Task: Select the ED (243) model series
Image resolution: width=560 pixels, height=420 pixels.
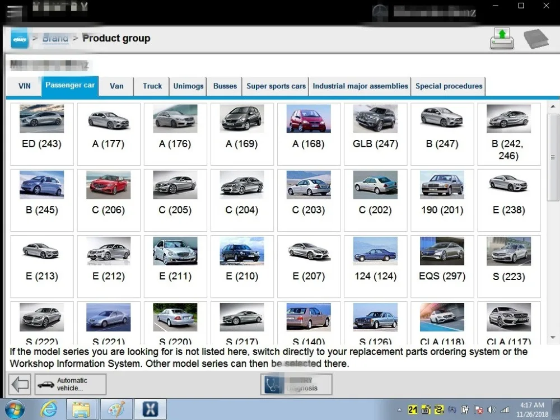Action: point(42,134)
